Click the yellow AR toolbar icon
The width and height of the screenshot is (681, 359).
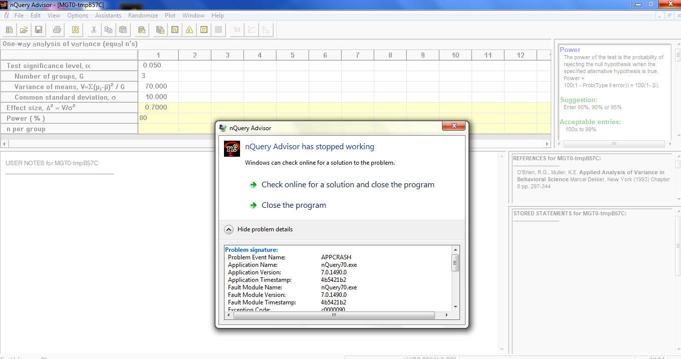point(76,30)
